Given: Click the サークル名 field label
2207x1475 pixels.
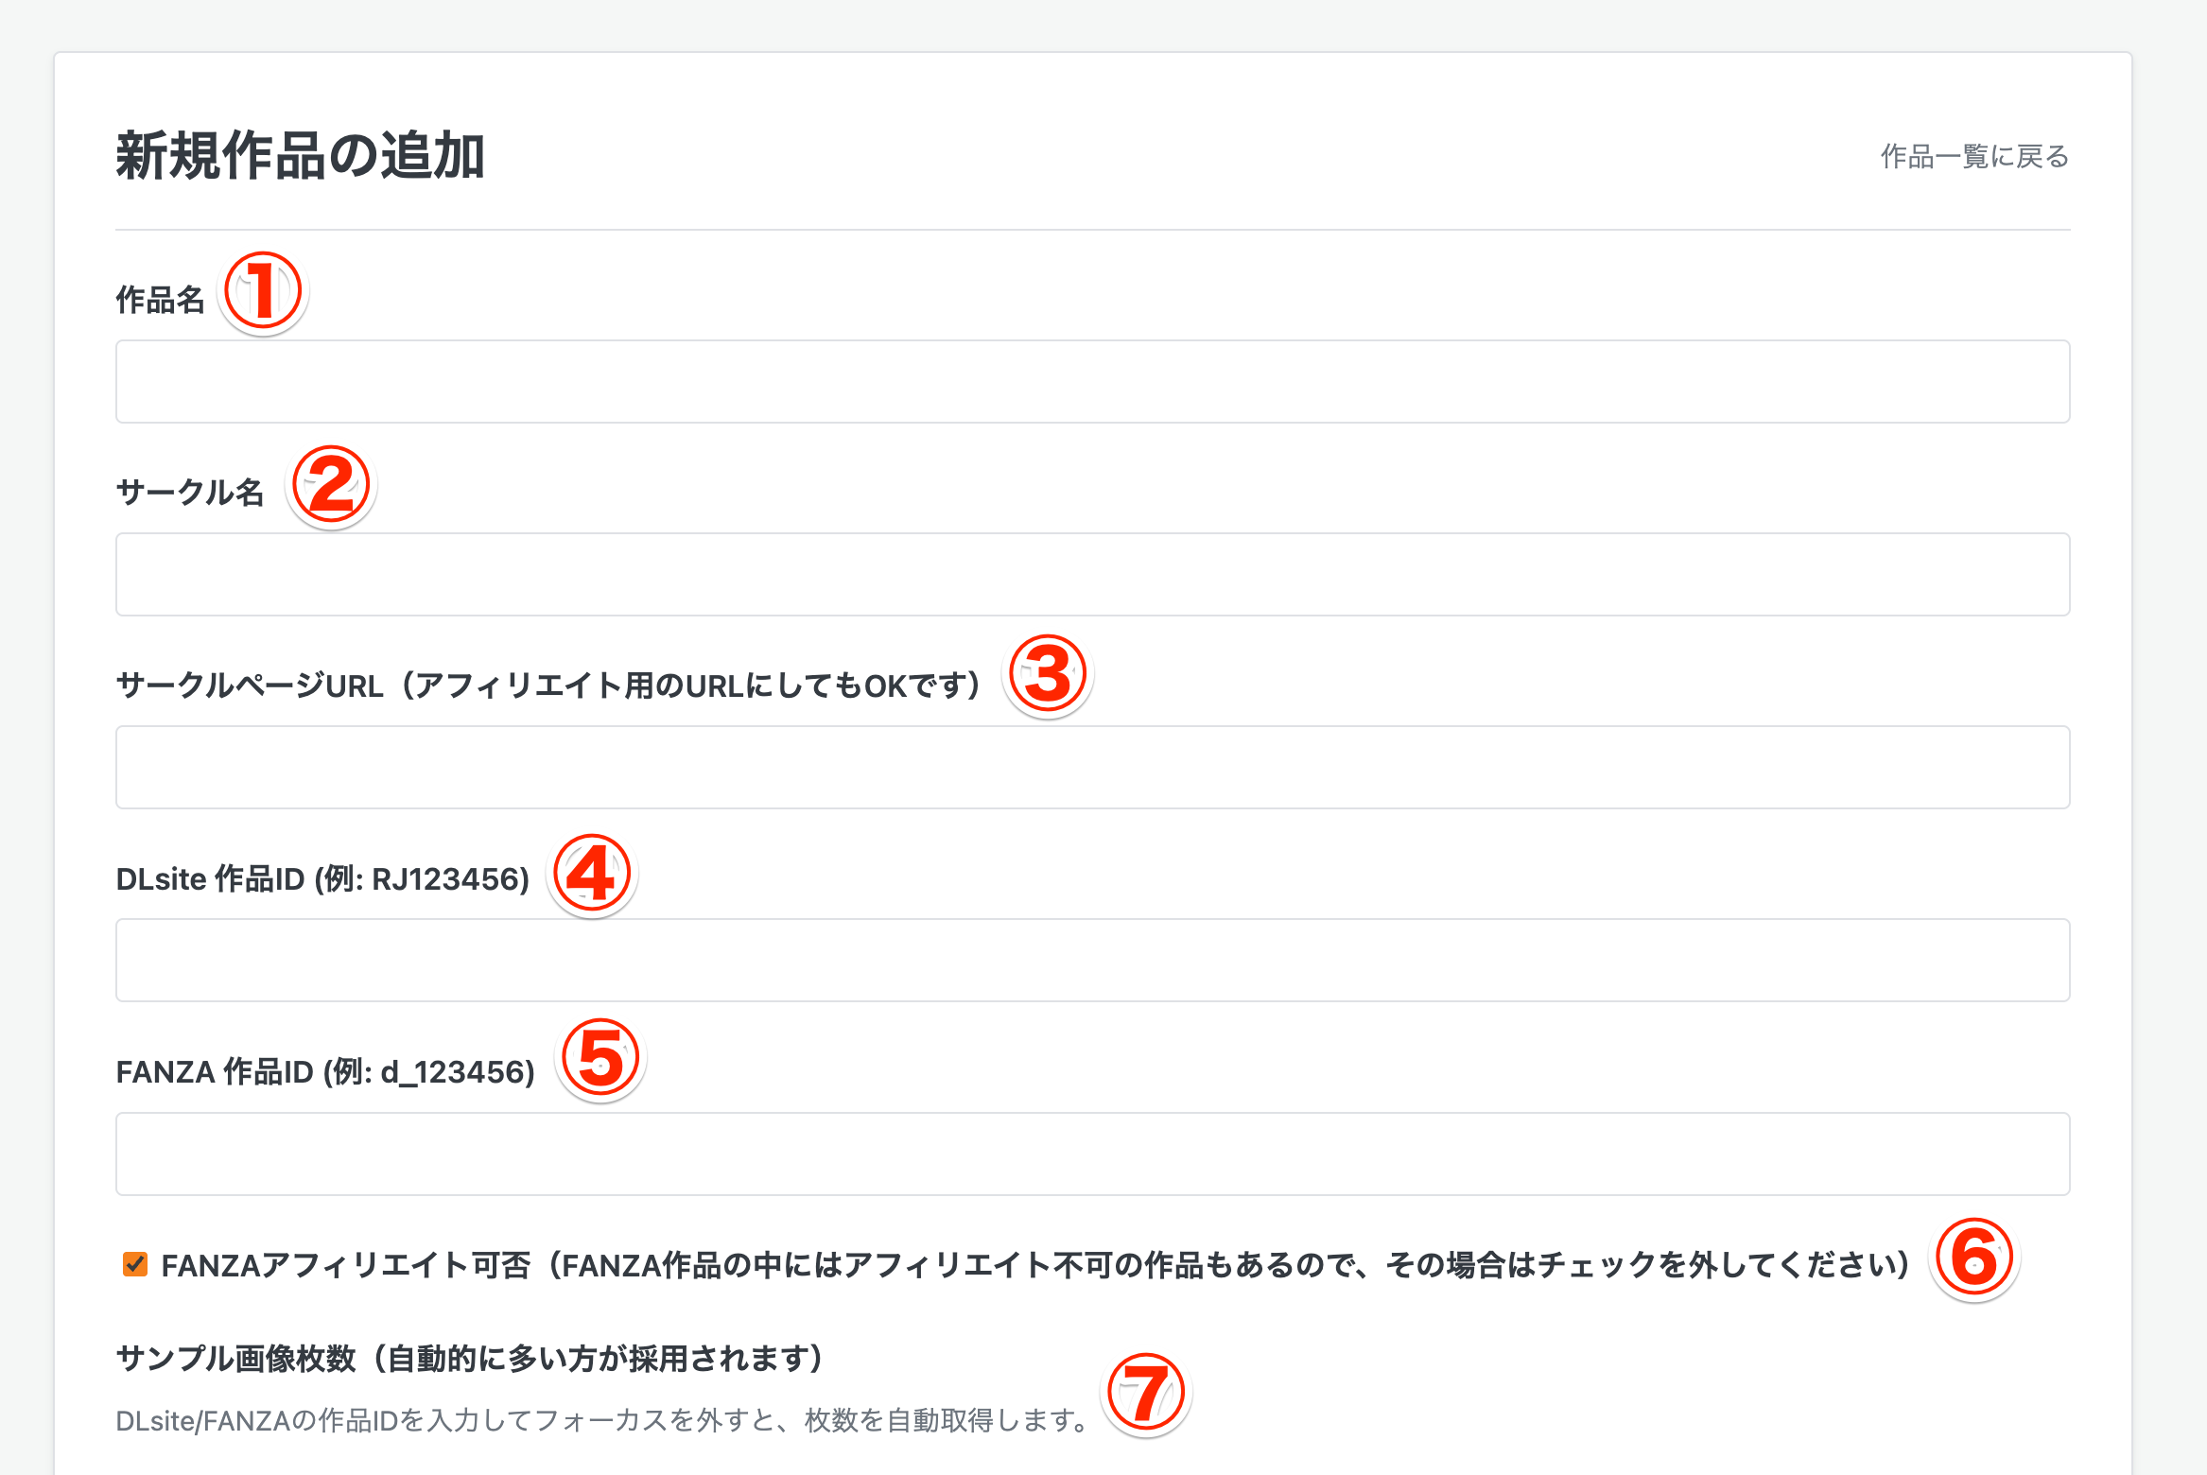Looking at the screenshot, I should (x=189, y=493).
